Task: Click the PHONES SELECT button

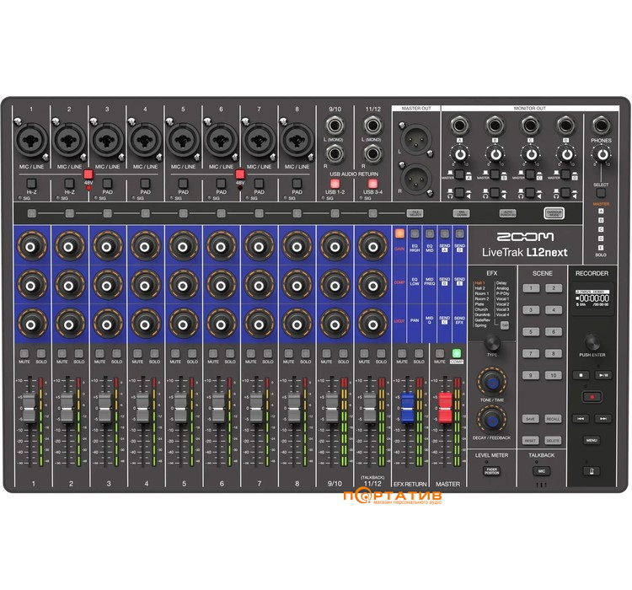Action: tap(601, 193)
